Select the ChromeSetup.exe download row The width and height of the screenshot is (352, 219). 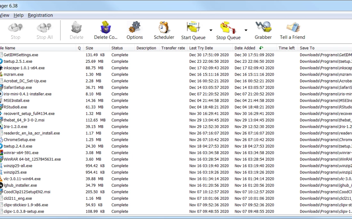[20, 140]
